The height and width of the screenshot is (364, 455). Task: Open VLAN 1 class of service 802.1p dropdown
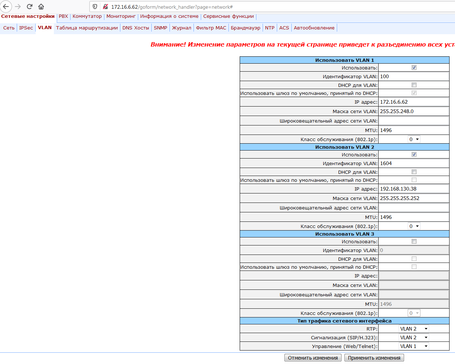(x=414, y=139)
